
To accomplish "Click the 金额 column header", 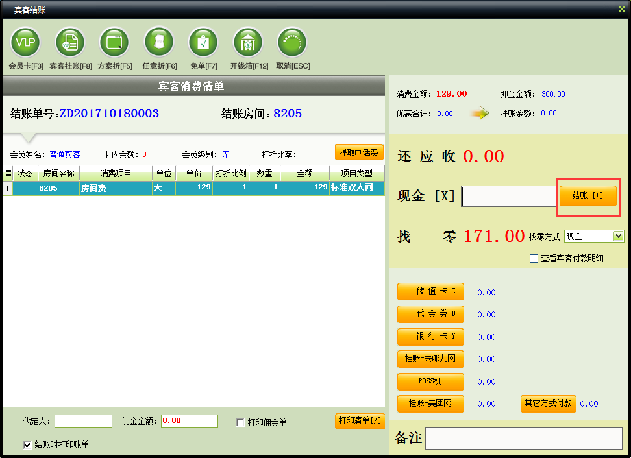I will [304, 173].
